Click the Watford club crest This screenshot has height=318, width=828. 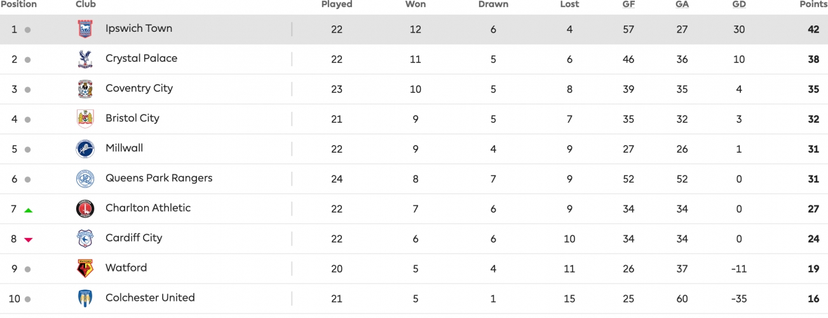pyautogui.click(x=85, y=268)
